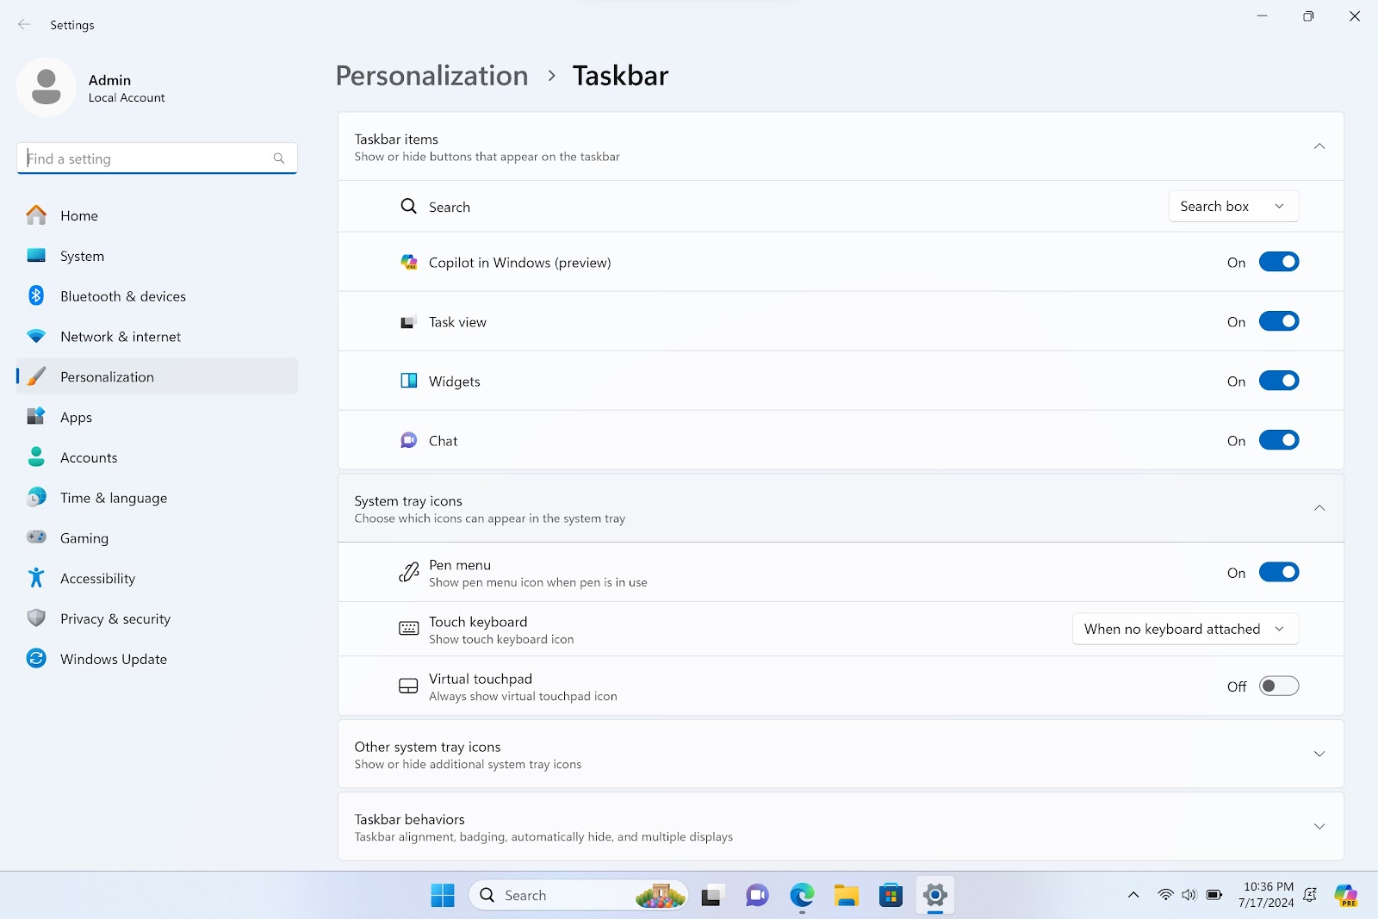Open Copilot preview button in tray corner
Viewport: 1378px width, 919px height.
[1346, 896]
